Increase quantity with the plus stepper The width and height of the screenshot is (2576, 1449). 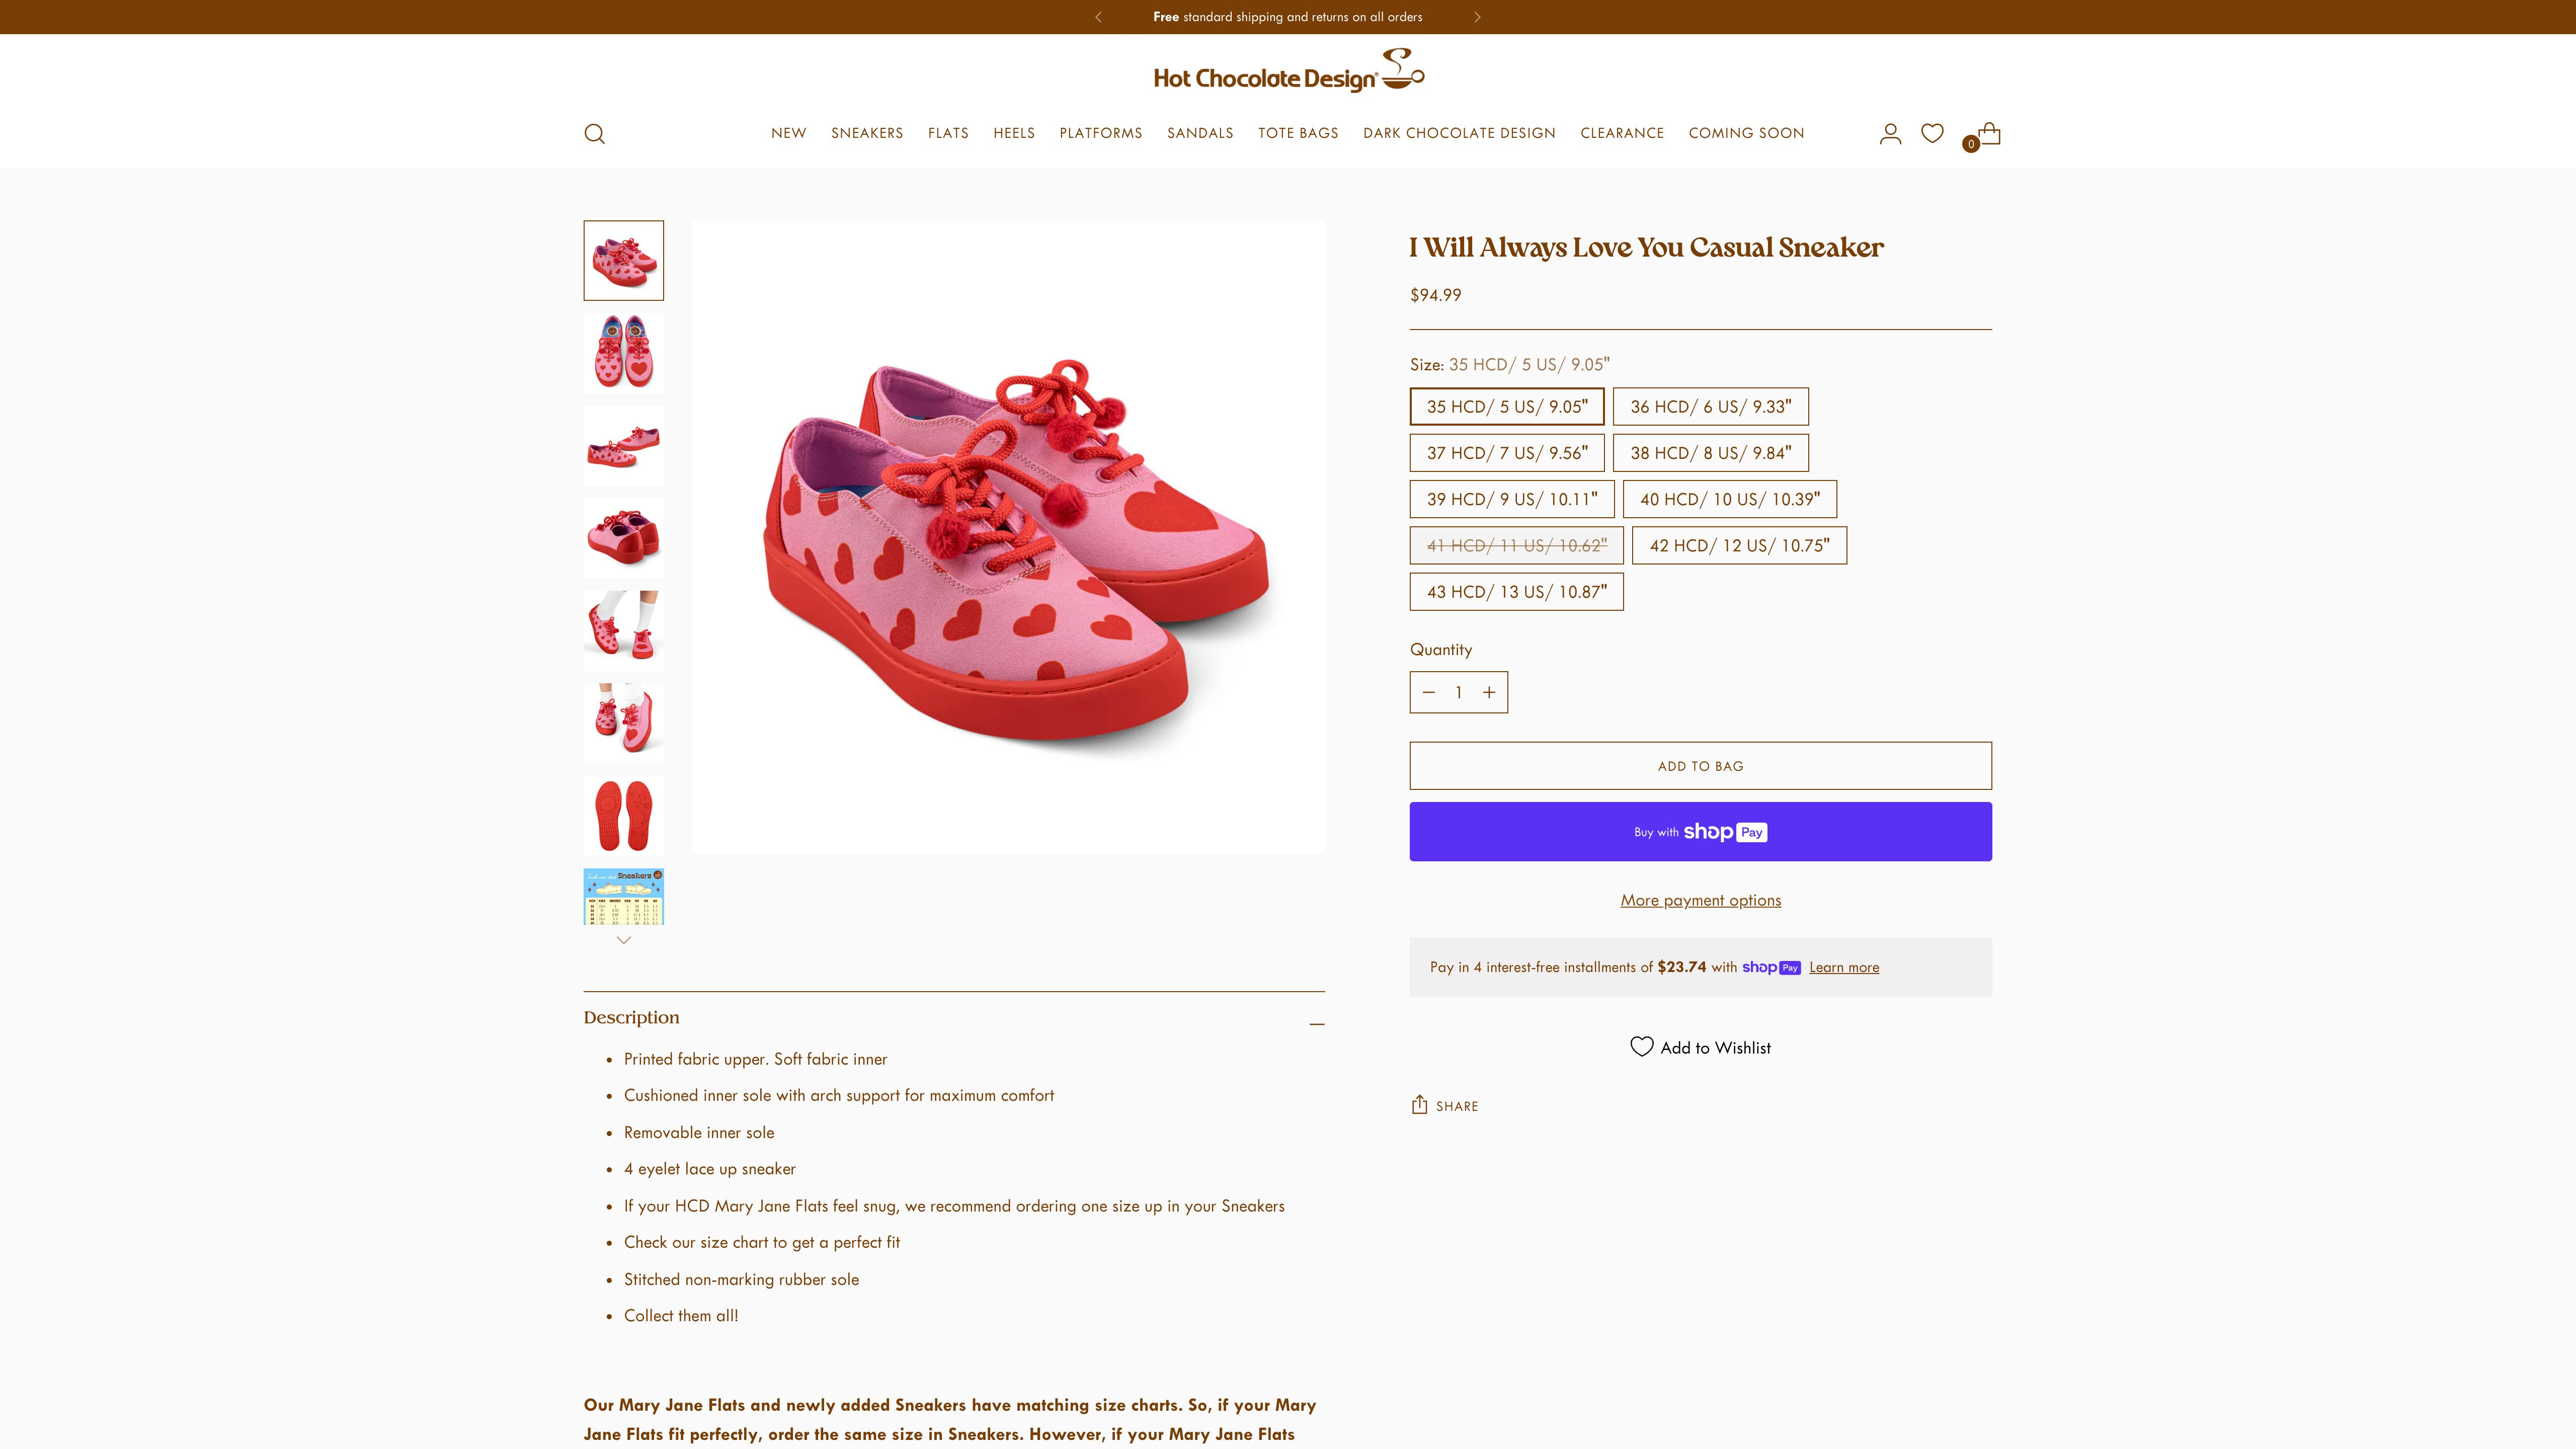point(1489,692)
